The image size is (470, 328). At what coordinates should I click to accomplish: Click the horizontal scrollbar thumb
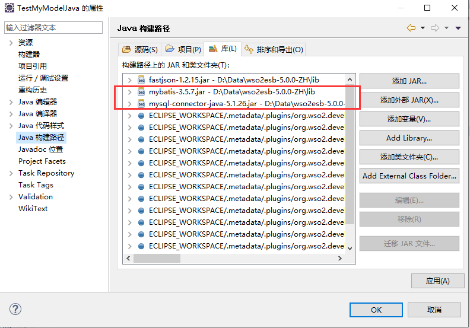[x=157, y=258]
